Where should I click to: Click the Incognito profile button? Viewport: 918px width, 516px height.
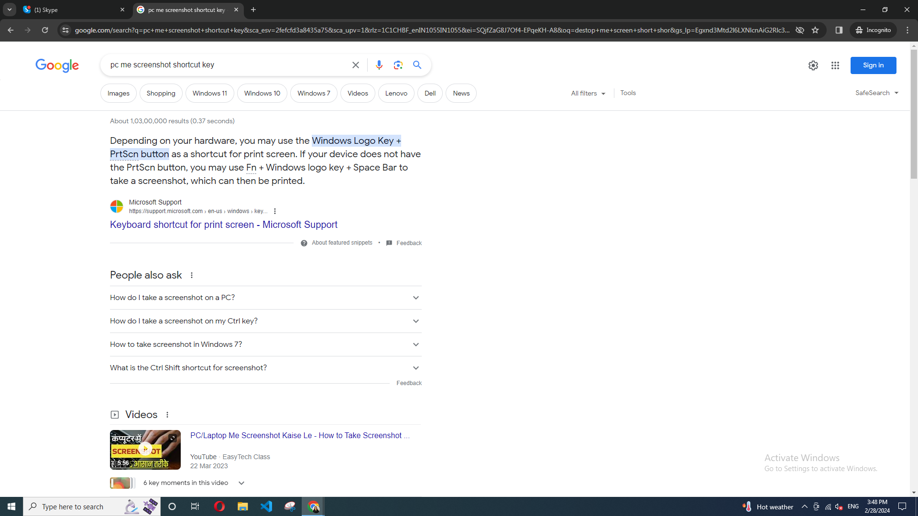pos(873,30)
